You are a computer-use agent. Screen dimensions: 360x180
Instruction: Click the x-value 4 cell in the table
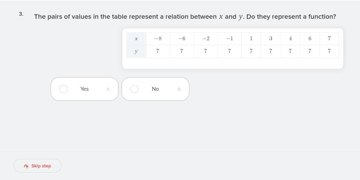[x=290, y=39]
